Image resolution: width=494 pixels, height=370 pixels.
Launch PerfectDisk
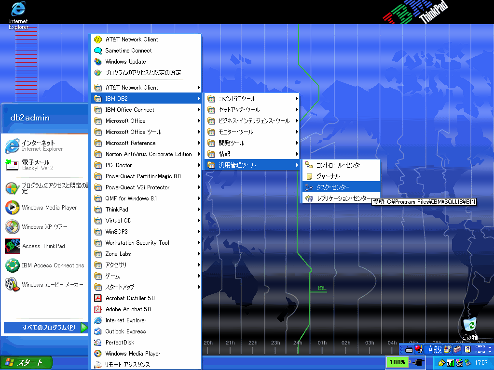point(146,343)
